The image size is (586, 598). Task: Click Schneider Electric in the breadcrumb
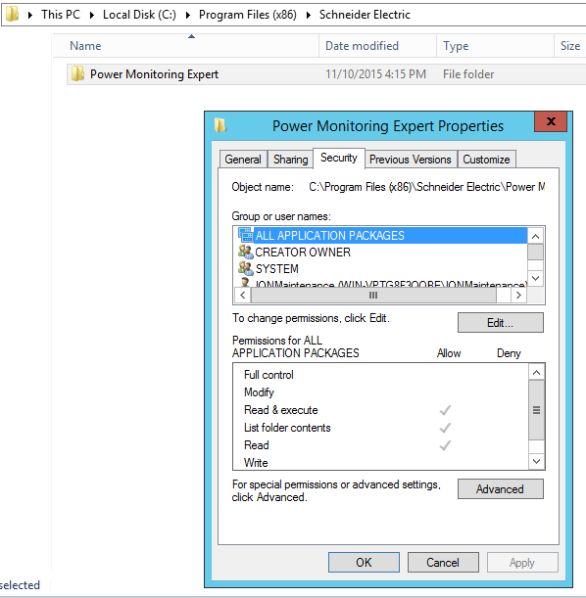(365, 15)
